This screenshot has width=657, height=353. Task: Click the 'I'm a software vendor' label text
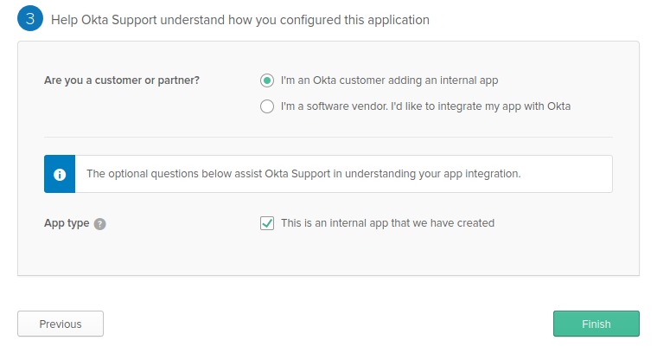pyautogui.click(x=425, y=106)
